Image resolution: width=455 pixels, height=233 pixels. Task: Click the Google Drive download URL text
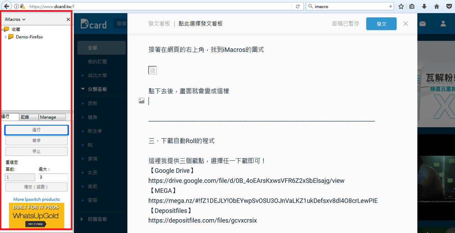(246, 181)
